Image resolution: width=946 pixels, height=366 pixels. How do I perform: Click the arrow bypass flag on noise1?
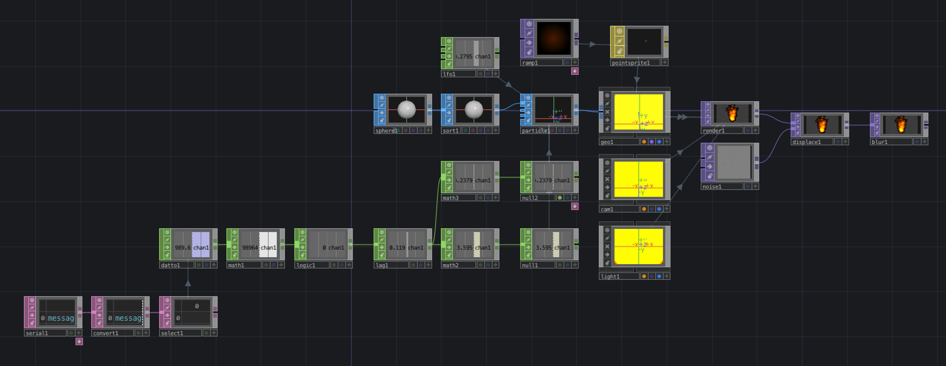710,167
